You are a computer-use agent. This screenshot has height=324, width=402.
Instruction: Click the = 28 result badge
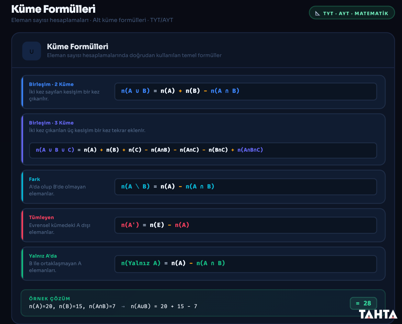363,303
